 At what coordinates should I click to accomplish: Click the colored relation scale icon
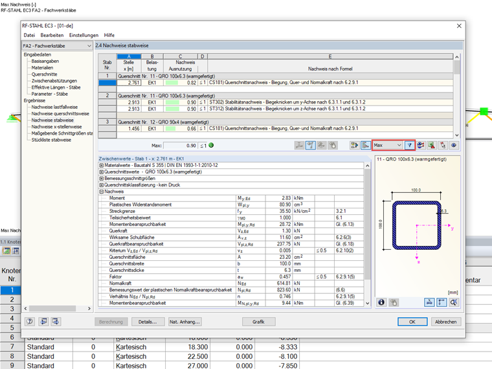[421, 145]
